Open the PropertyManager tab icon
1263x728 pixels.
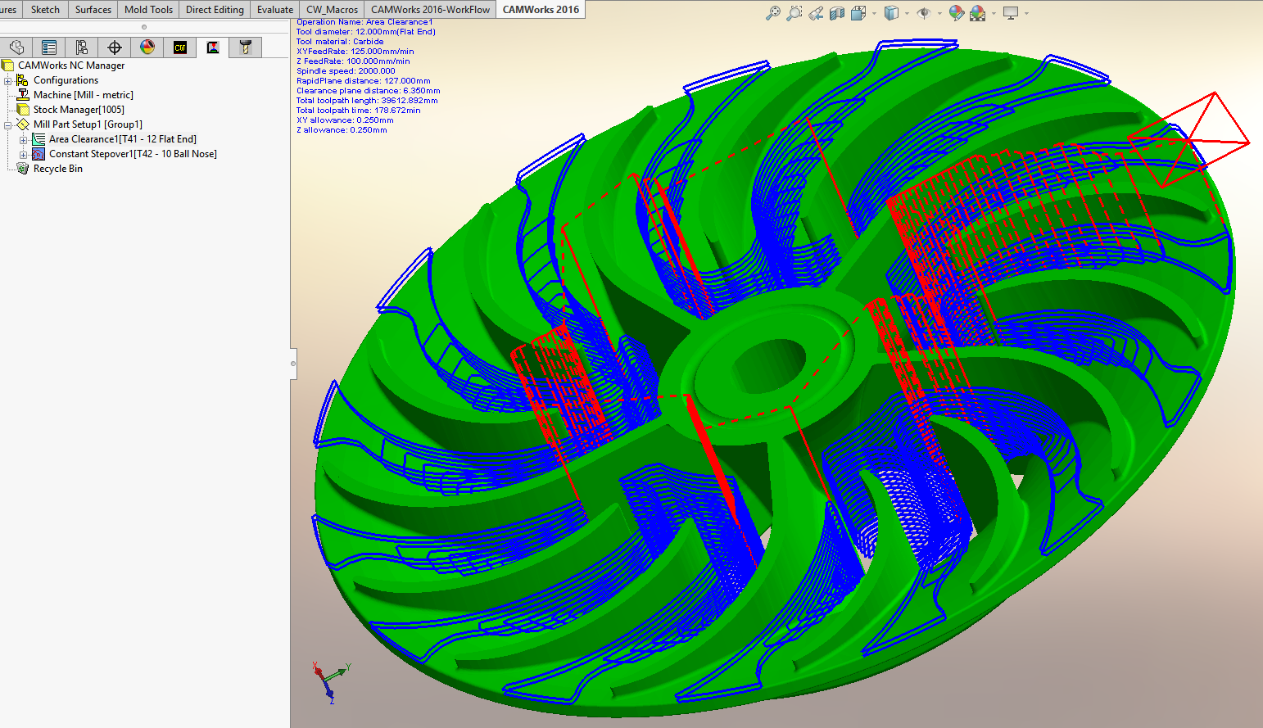click(49, 47)
